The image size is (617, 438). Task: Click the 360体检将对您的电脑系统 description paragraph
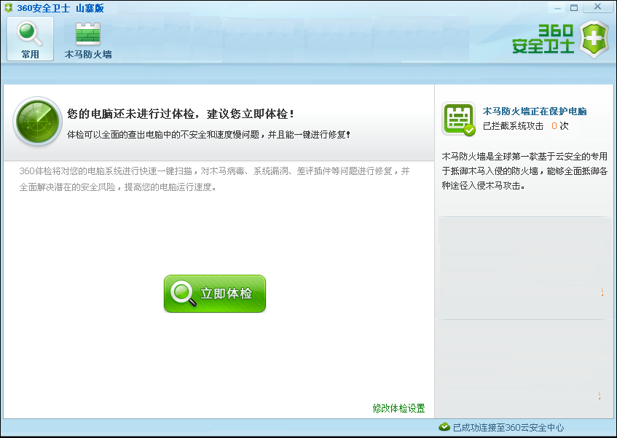[x=214, y=179]
